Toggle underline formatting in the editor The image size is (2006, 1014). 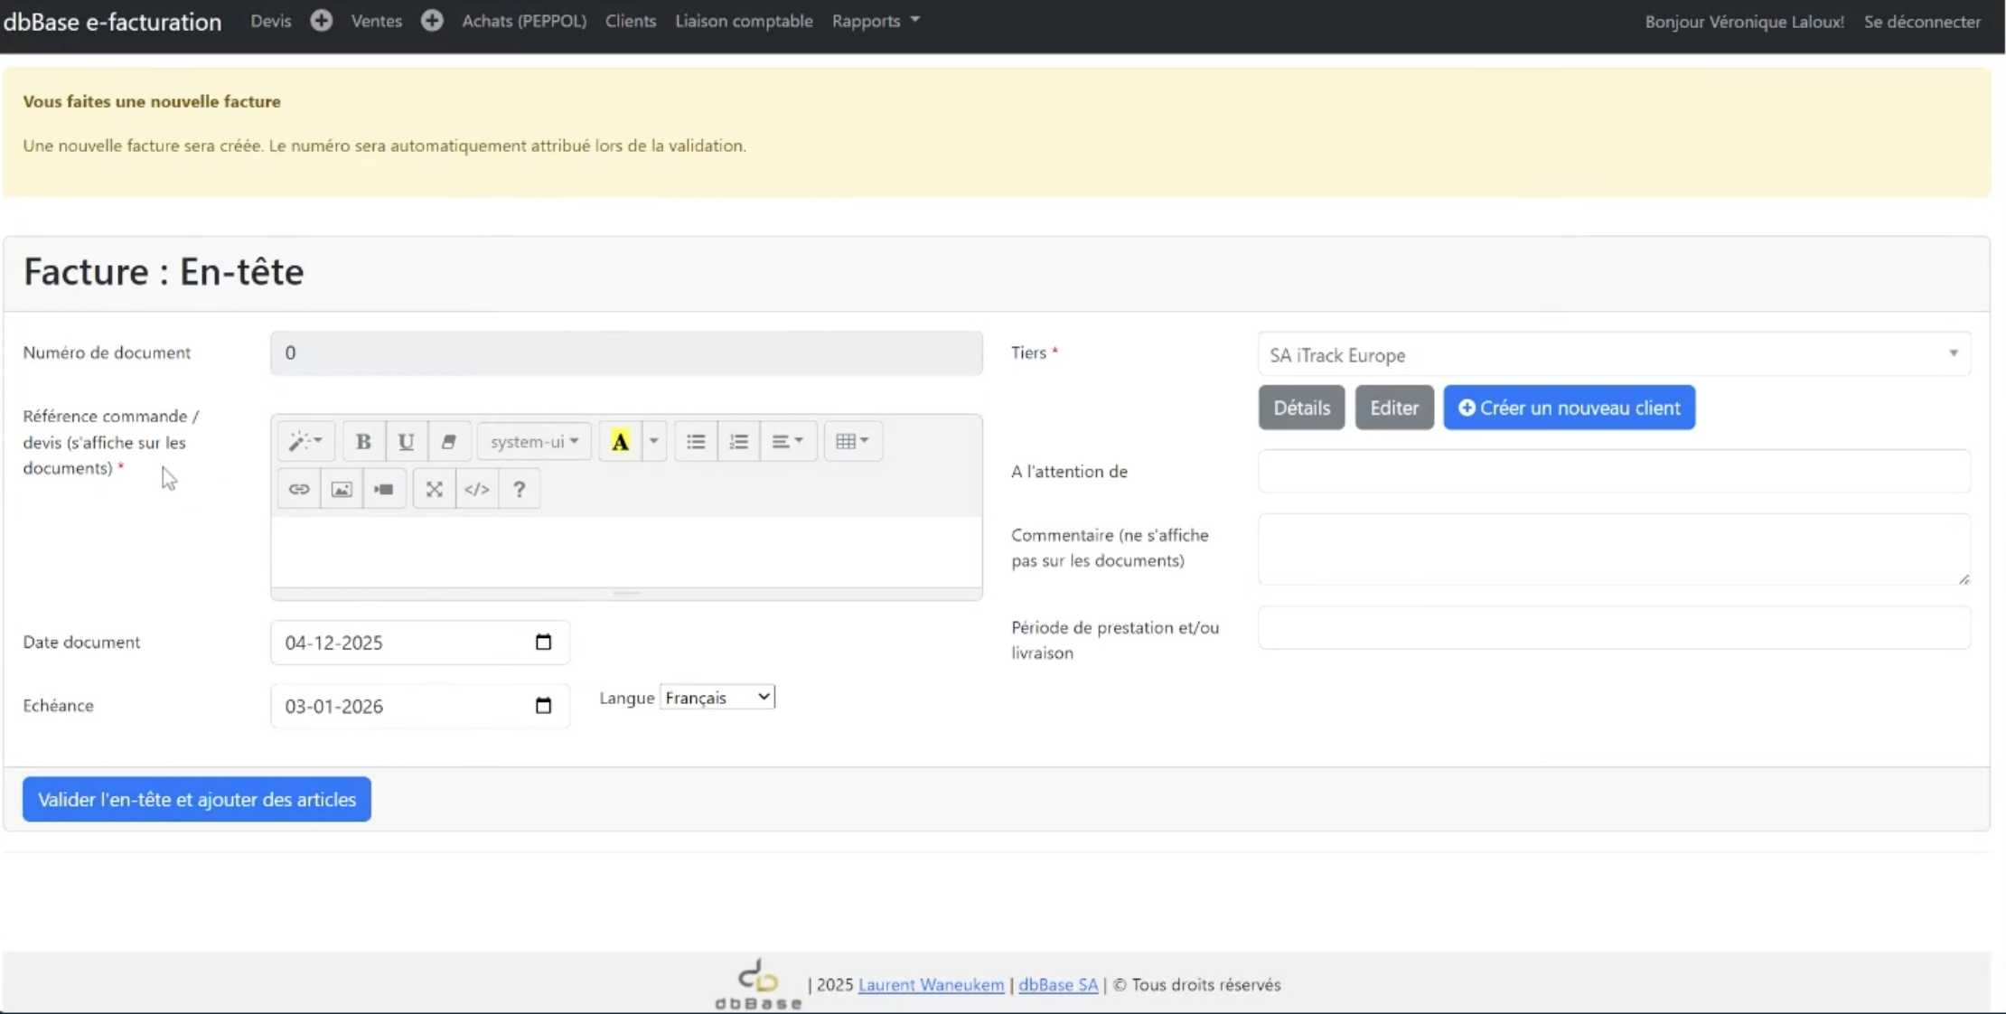click(406, 441)
